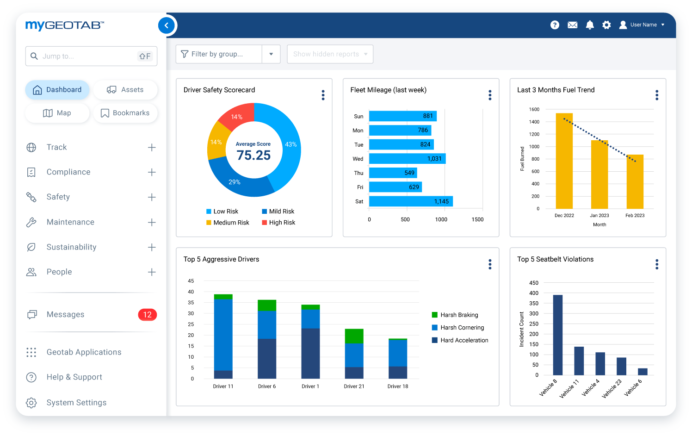Collapse the sidebar using the blue chevron
The height and width of the screenshot is (436, 692).
[167, 25]
